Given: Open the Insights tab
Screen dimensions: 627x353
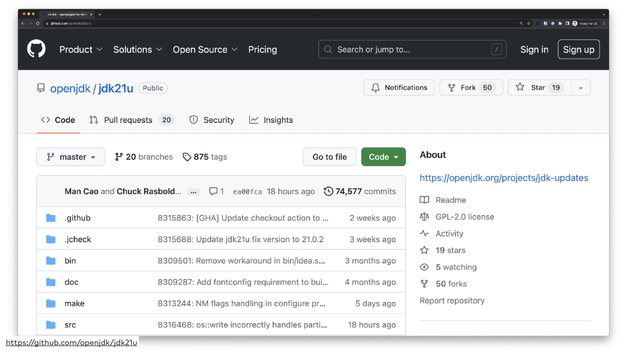Looking at the screenshot, I should coord(271,120).
